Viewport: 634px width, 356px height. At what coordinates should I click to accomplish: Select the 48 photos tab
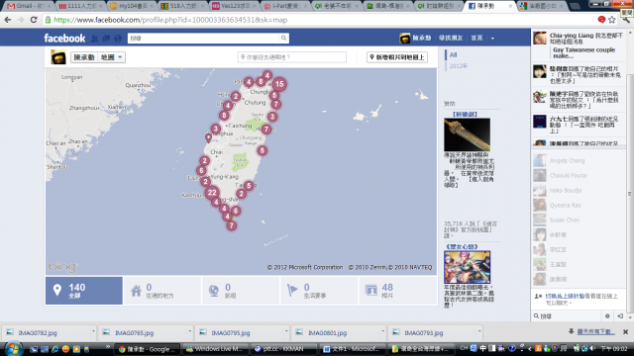(398, 291)
